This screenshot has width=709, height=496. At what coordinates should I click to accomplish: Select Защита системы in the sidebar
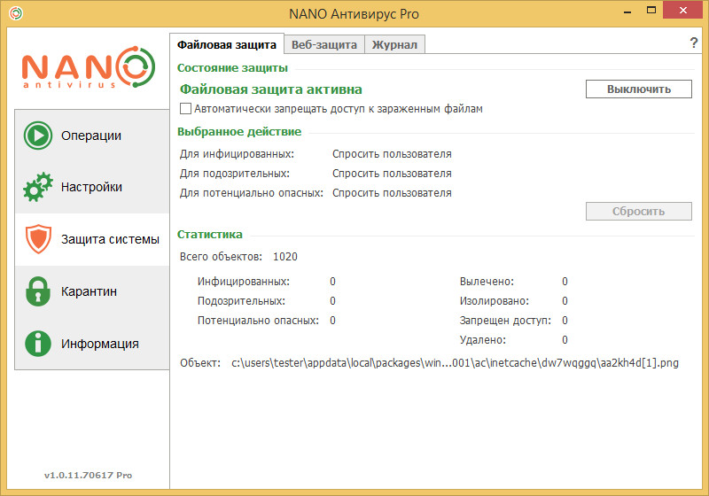[x=92, y=239]
